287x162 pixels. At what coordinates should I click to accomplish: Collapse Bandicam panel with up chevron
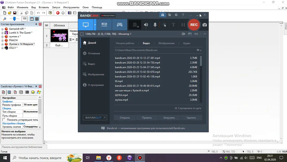pyautogui.click(x=205, y=34)
